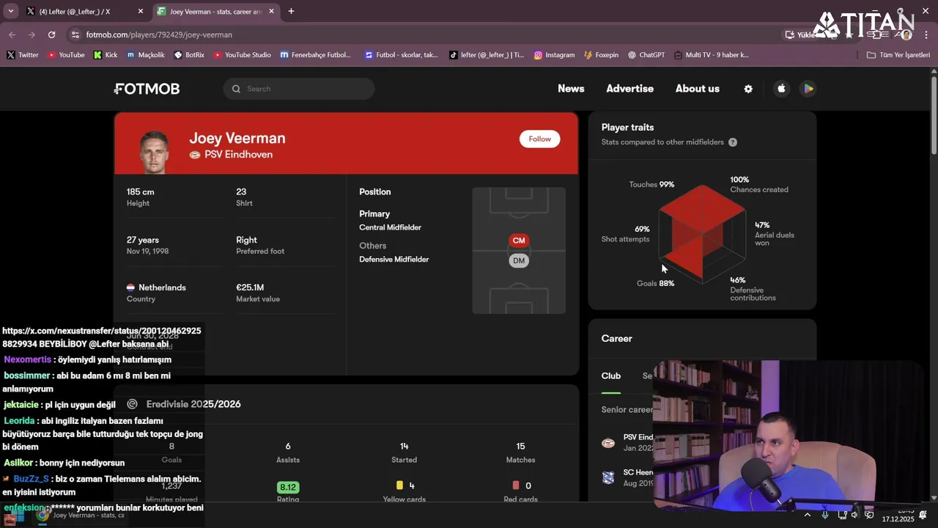Open the Twitter bookmark
Image resolution: width=938 pixels, height=528 pixels.
tap(23, 55)
